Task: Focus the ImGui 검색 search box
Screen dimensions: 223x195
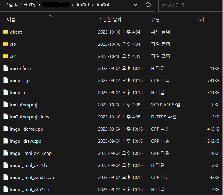Action: 191,5
